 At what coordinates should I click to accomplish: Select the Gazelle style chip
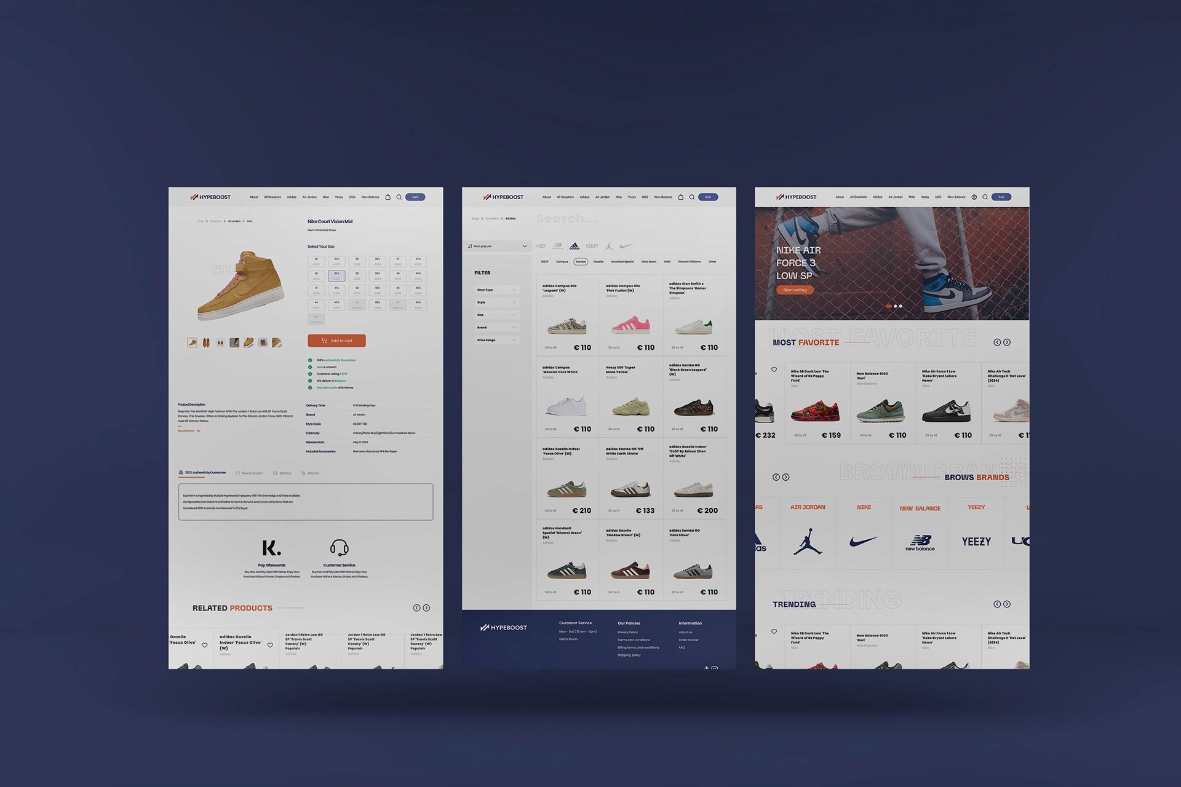point(598,262)
